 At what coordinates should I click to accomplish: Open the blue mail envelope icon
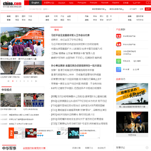(x=119, y=70)
